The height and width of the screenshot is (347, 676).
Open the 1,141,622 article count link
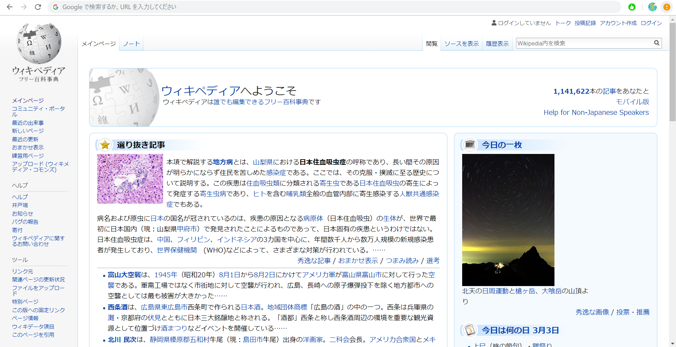pyautogui.click(x=571, y=91)
